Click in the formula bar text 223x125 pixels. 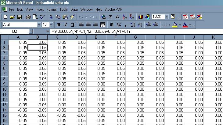(x=91, y=32)
